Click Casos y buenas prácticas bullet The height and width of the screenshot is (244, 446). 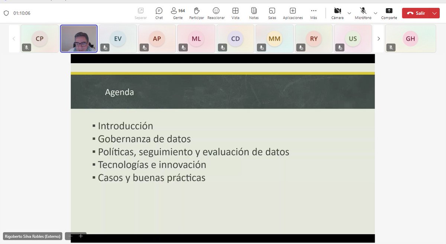pyautogui.click(x=152, y=178)
